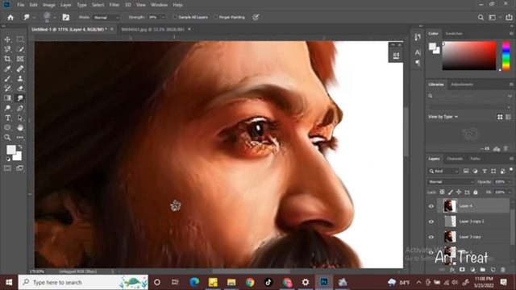Viewport: 516px width, 290px height.
Task: Select the Clone Stamp tool
Action: coord(20,79)
